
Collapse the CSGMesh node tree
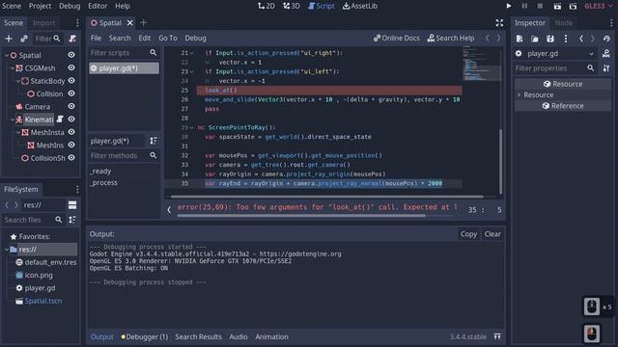coord(13,68)
